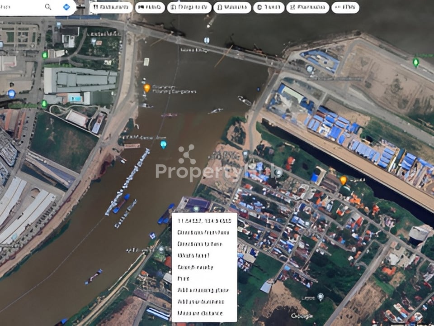The height and width of the screenshot is (326, 434).
Task: Click lower green pin beside the warehouse
Action: (44, 104)
